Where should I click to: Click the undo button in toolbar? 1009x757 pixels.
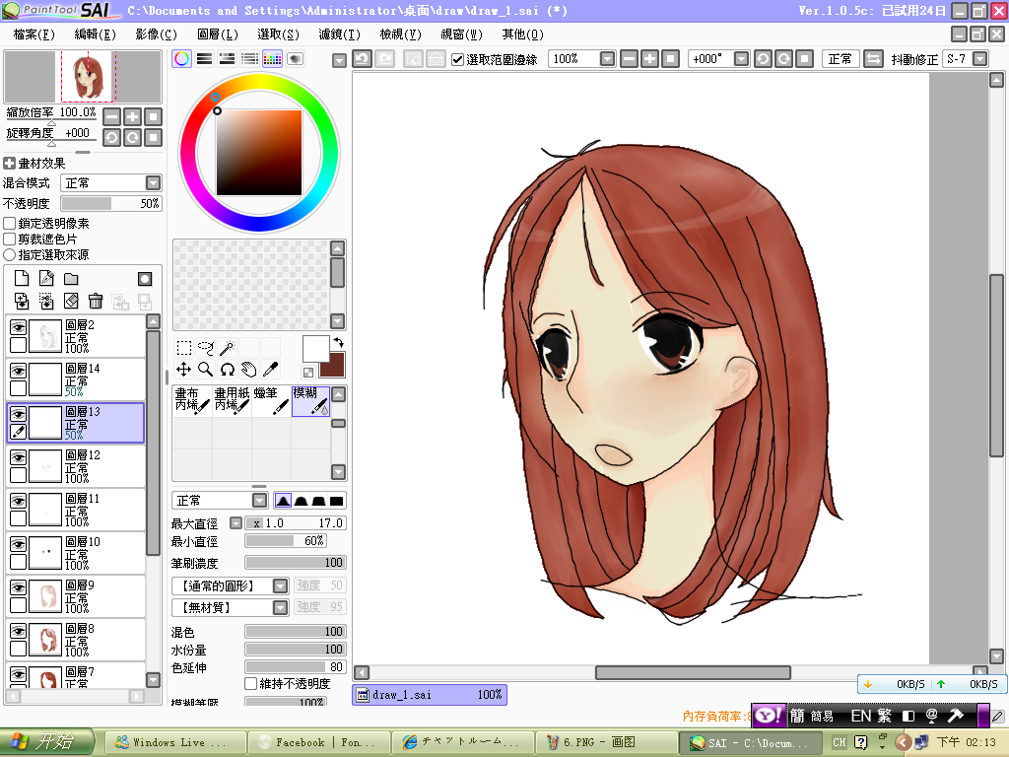click(363, 59)
